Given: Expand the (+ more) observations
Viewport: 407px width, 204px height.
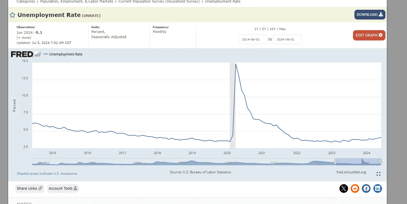Looking at the screenshot, I should 24,38.
